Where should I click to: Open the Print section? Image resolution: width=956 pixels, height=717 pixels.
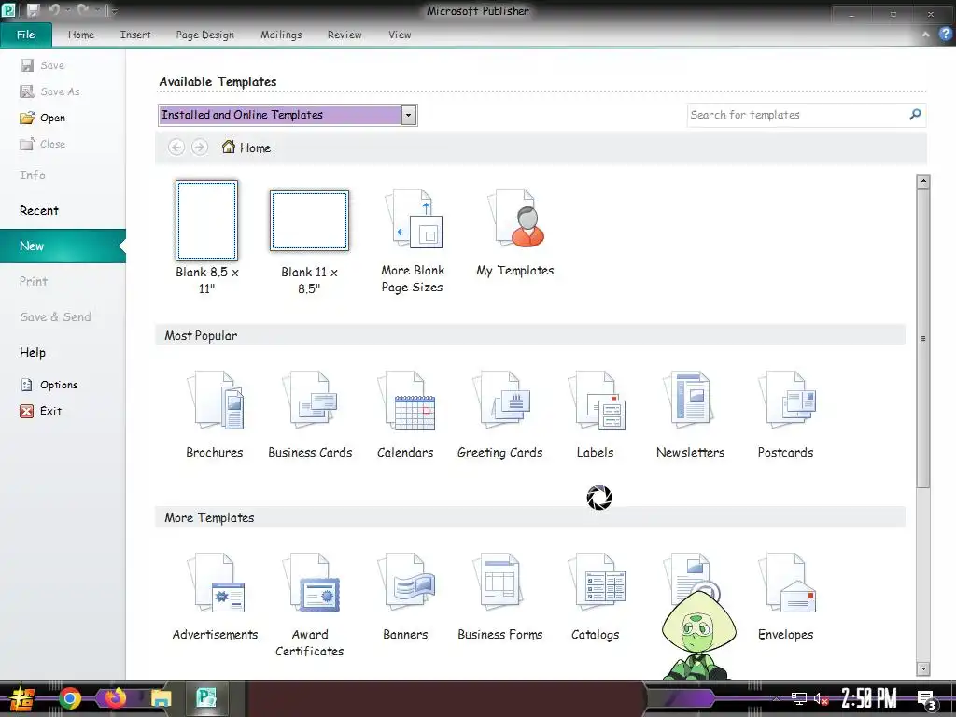[x=34, y=281]
